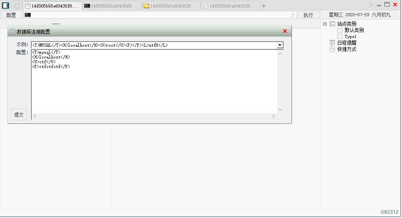The height and width of the screenshot is (218, 402).
Task: Click the 执行 button
Action: pyautogui.click(x=309, y=15)
